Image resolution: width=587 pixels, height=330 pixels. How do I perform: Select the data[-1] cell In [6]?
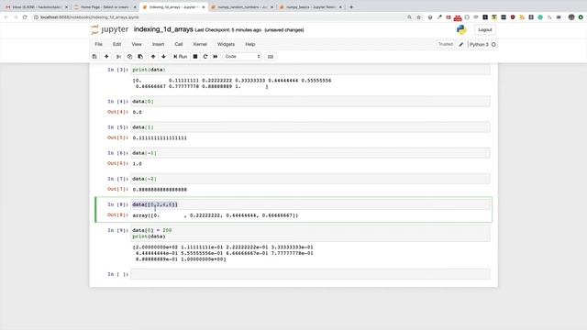310,153
